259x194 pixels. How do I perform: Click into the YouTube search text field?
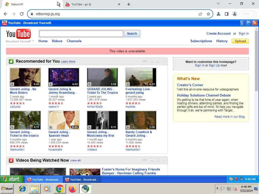click(81, 34)
